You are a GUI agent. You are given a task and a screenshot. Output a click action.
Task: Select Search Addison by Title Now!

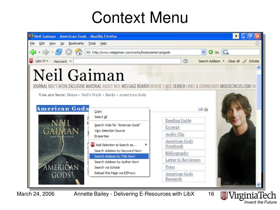(x=119, y=156)
